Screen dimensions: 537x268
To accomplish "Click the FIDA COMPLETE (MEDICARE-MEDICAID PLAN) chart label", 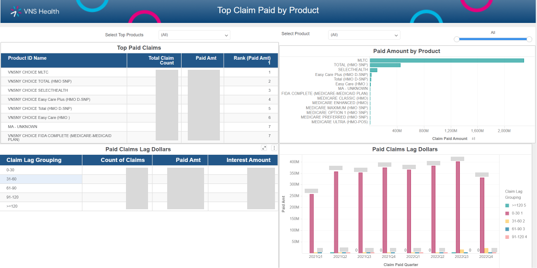I will point(325,94).
